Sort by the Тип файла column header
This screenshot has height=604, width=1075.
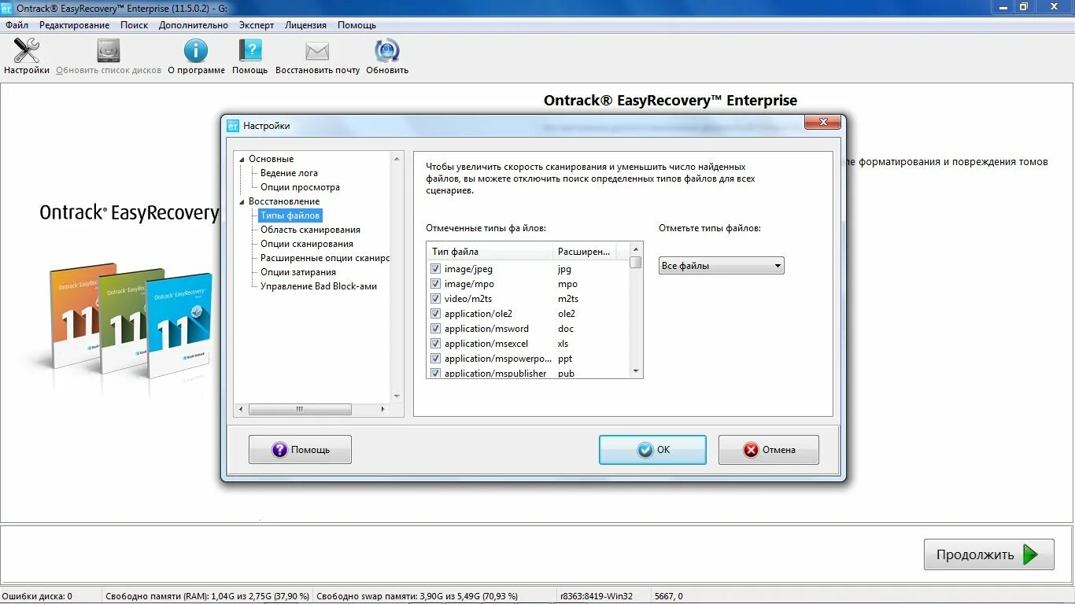pyautogui.click(x=489, y=252)
